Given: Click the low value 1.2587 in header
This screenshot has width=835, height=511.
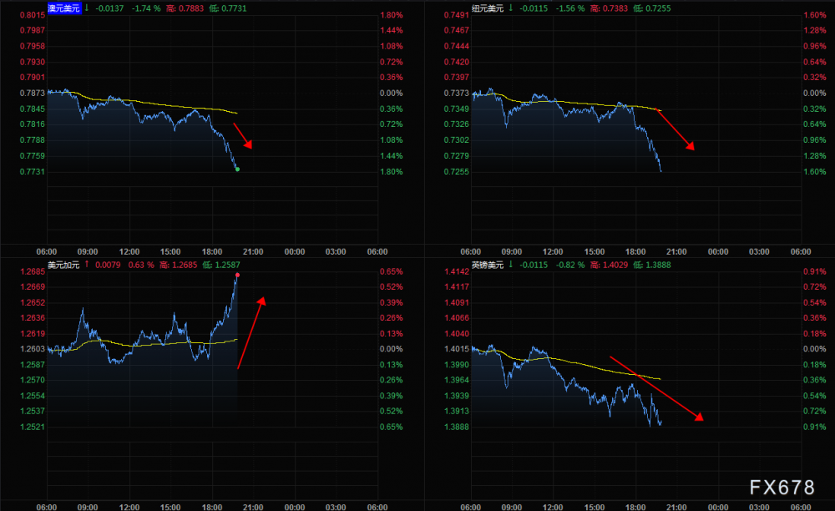Looking at the screenshot, I should pos(227,265).
